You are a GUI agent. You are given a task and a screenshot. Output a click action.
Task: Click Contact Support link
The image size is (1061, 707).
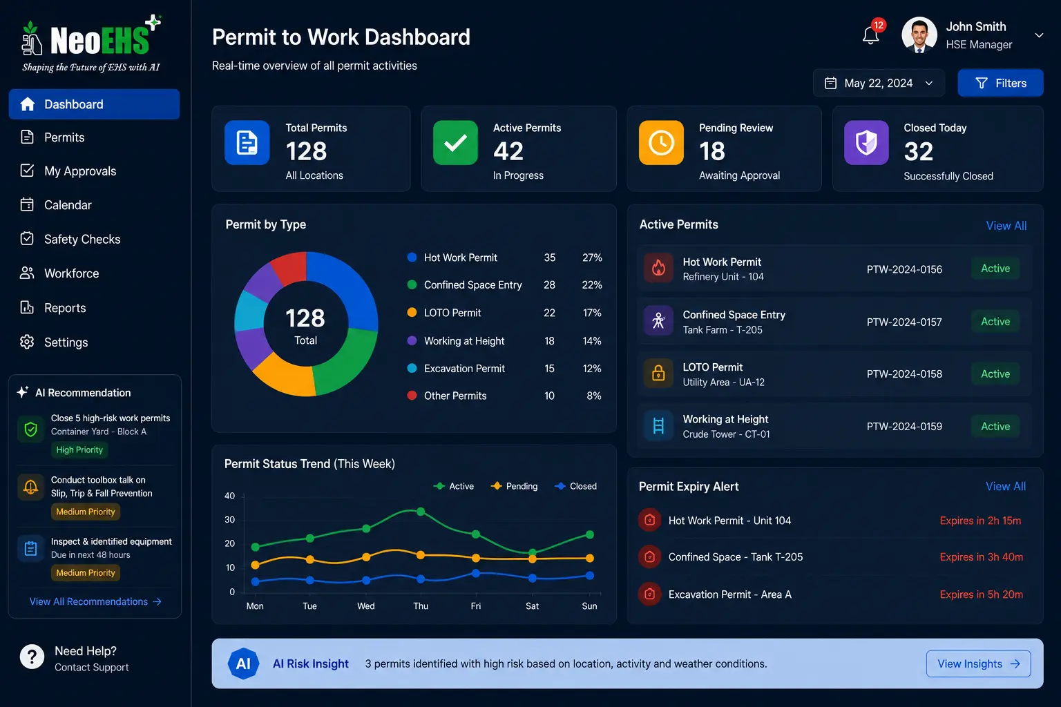coord(92,667)
